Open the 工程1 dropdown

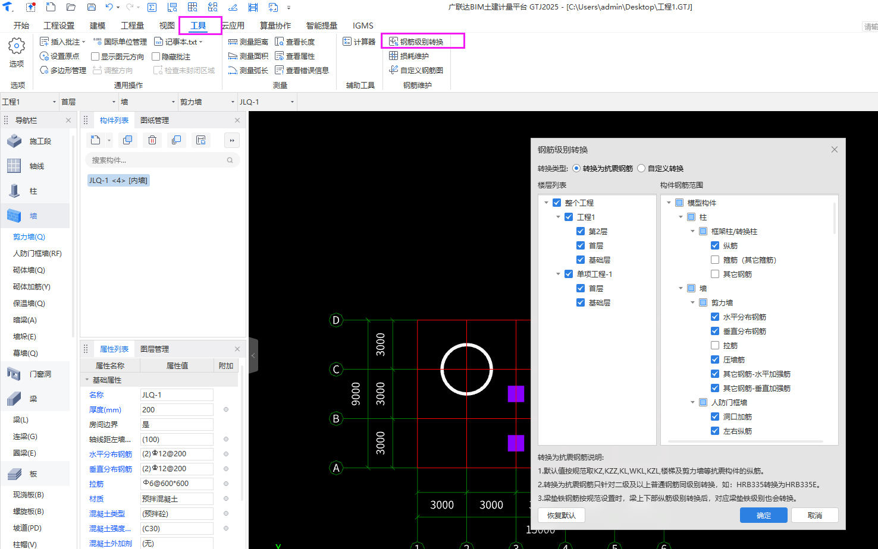coord(29,102)
